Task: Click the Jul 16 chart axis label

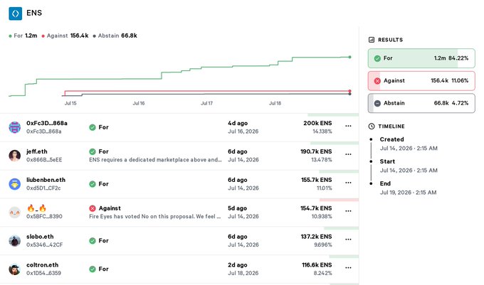Action: 139,103
